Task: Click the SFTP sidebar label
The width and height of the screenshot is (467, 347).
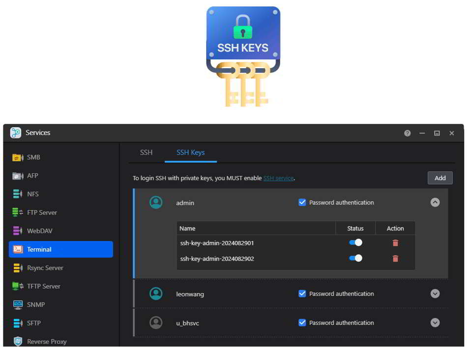Action: pyautogui.click(x=33, y=323)
